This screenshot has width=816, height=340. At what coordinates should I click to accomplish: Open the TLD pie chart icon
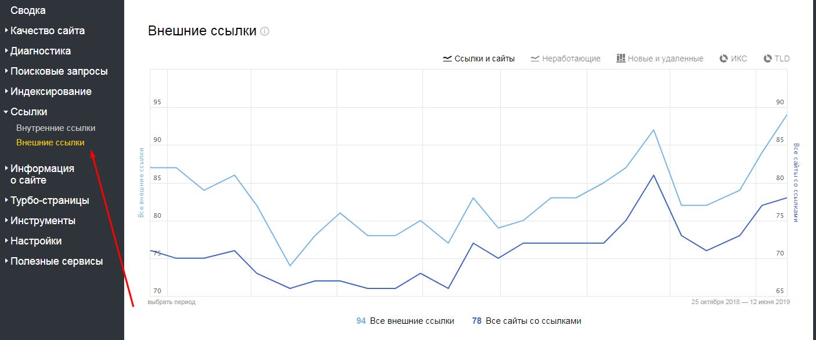768,59
